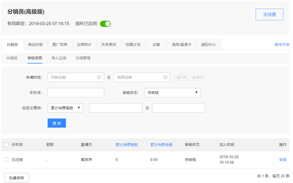The image size is (293, 183).
Task: Open the 招募计划 tab
Action: point(133,45)
